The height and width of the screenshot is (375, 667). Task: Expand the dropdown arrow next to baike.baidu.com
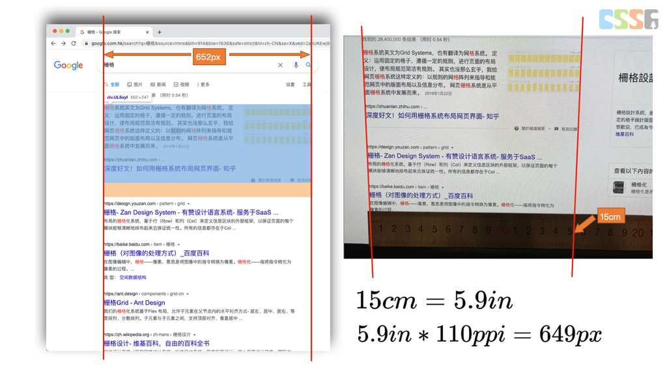pyautogui.click(x=178, y=245)
